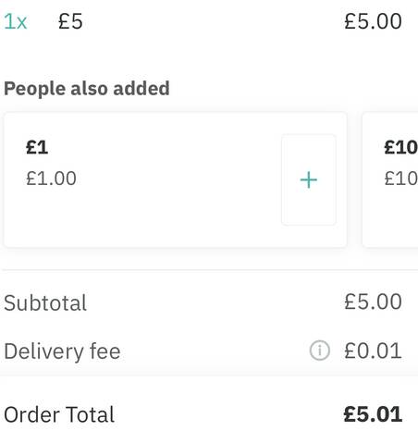This screenshot has height=431, width=418.
Task: Click the People also added heading
Action: [87, 89]
